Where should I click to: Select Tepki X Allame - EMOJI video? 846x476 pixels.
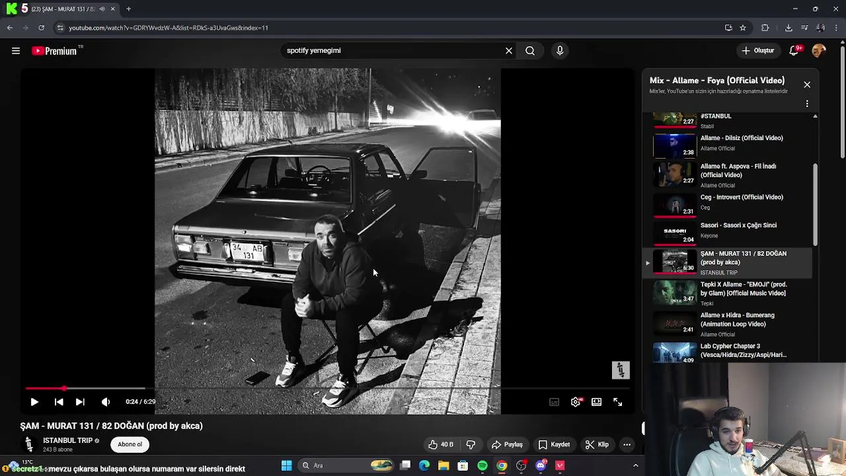click(729, 293)
